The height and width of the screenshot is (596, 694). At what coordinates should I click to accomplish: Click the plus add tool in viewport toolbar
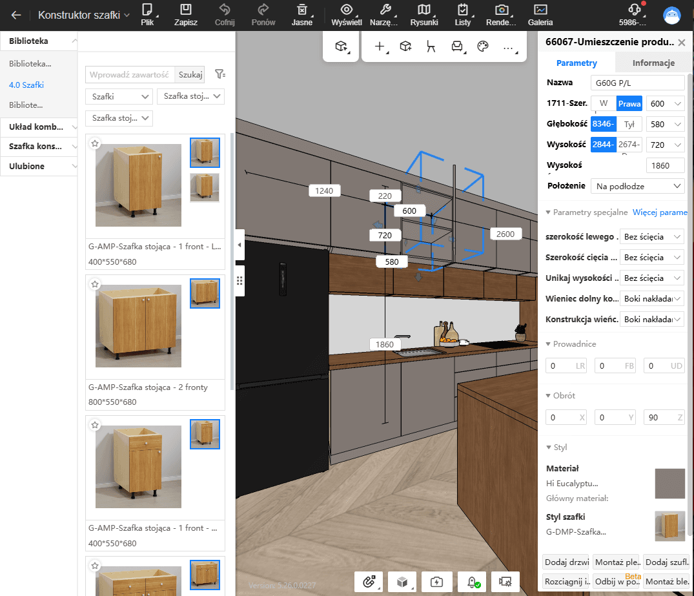(380, 46)
